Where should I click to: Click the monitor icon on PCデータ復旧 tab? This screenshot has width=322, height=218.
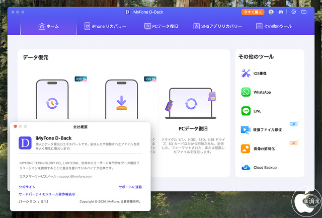(x=147, y=26)
